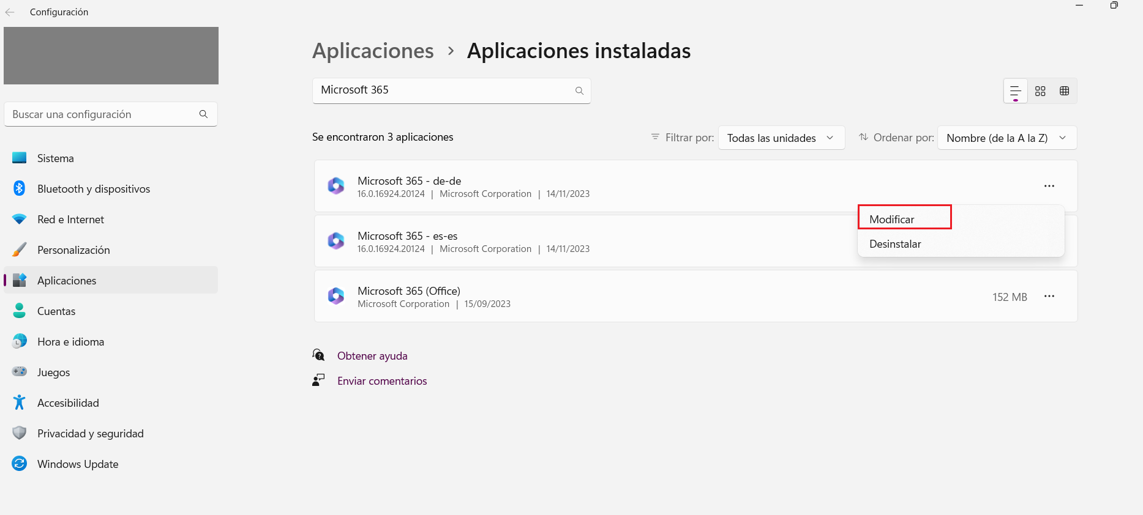Switch to table view layout
The width and height of the screenshot is (1143, 515).
(1065, 91)
